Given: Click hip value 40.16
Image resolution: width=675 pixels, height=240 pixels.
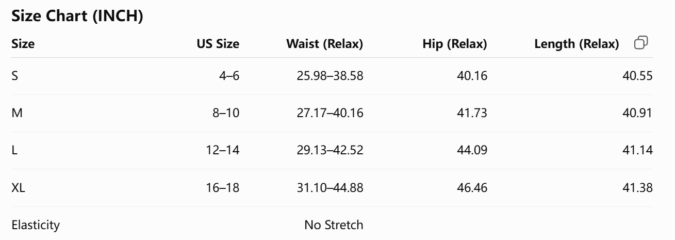Looking at the screenshot, I should point(472,76).
